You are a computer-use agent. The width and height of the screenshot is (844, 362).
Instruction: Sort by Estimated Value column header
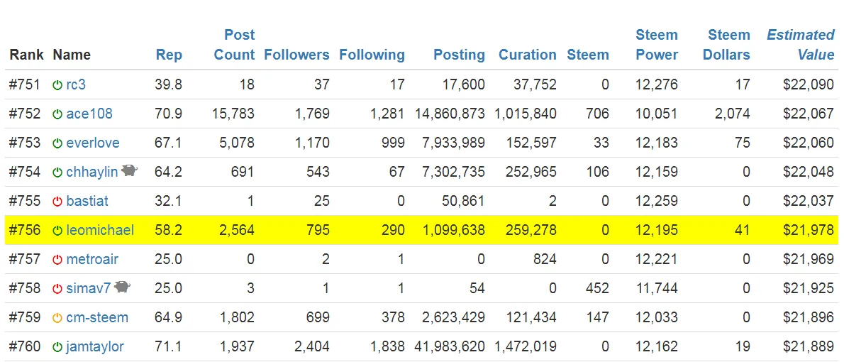point(801,45)
